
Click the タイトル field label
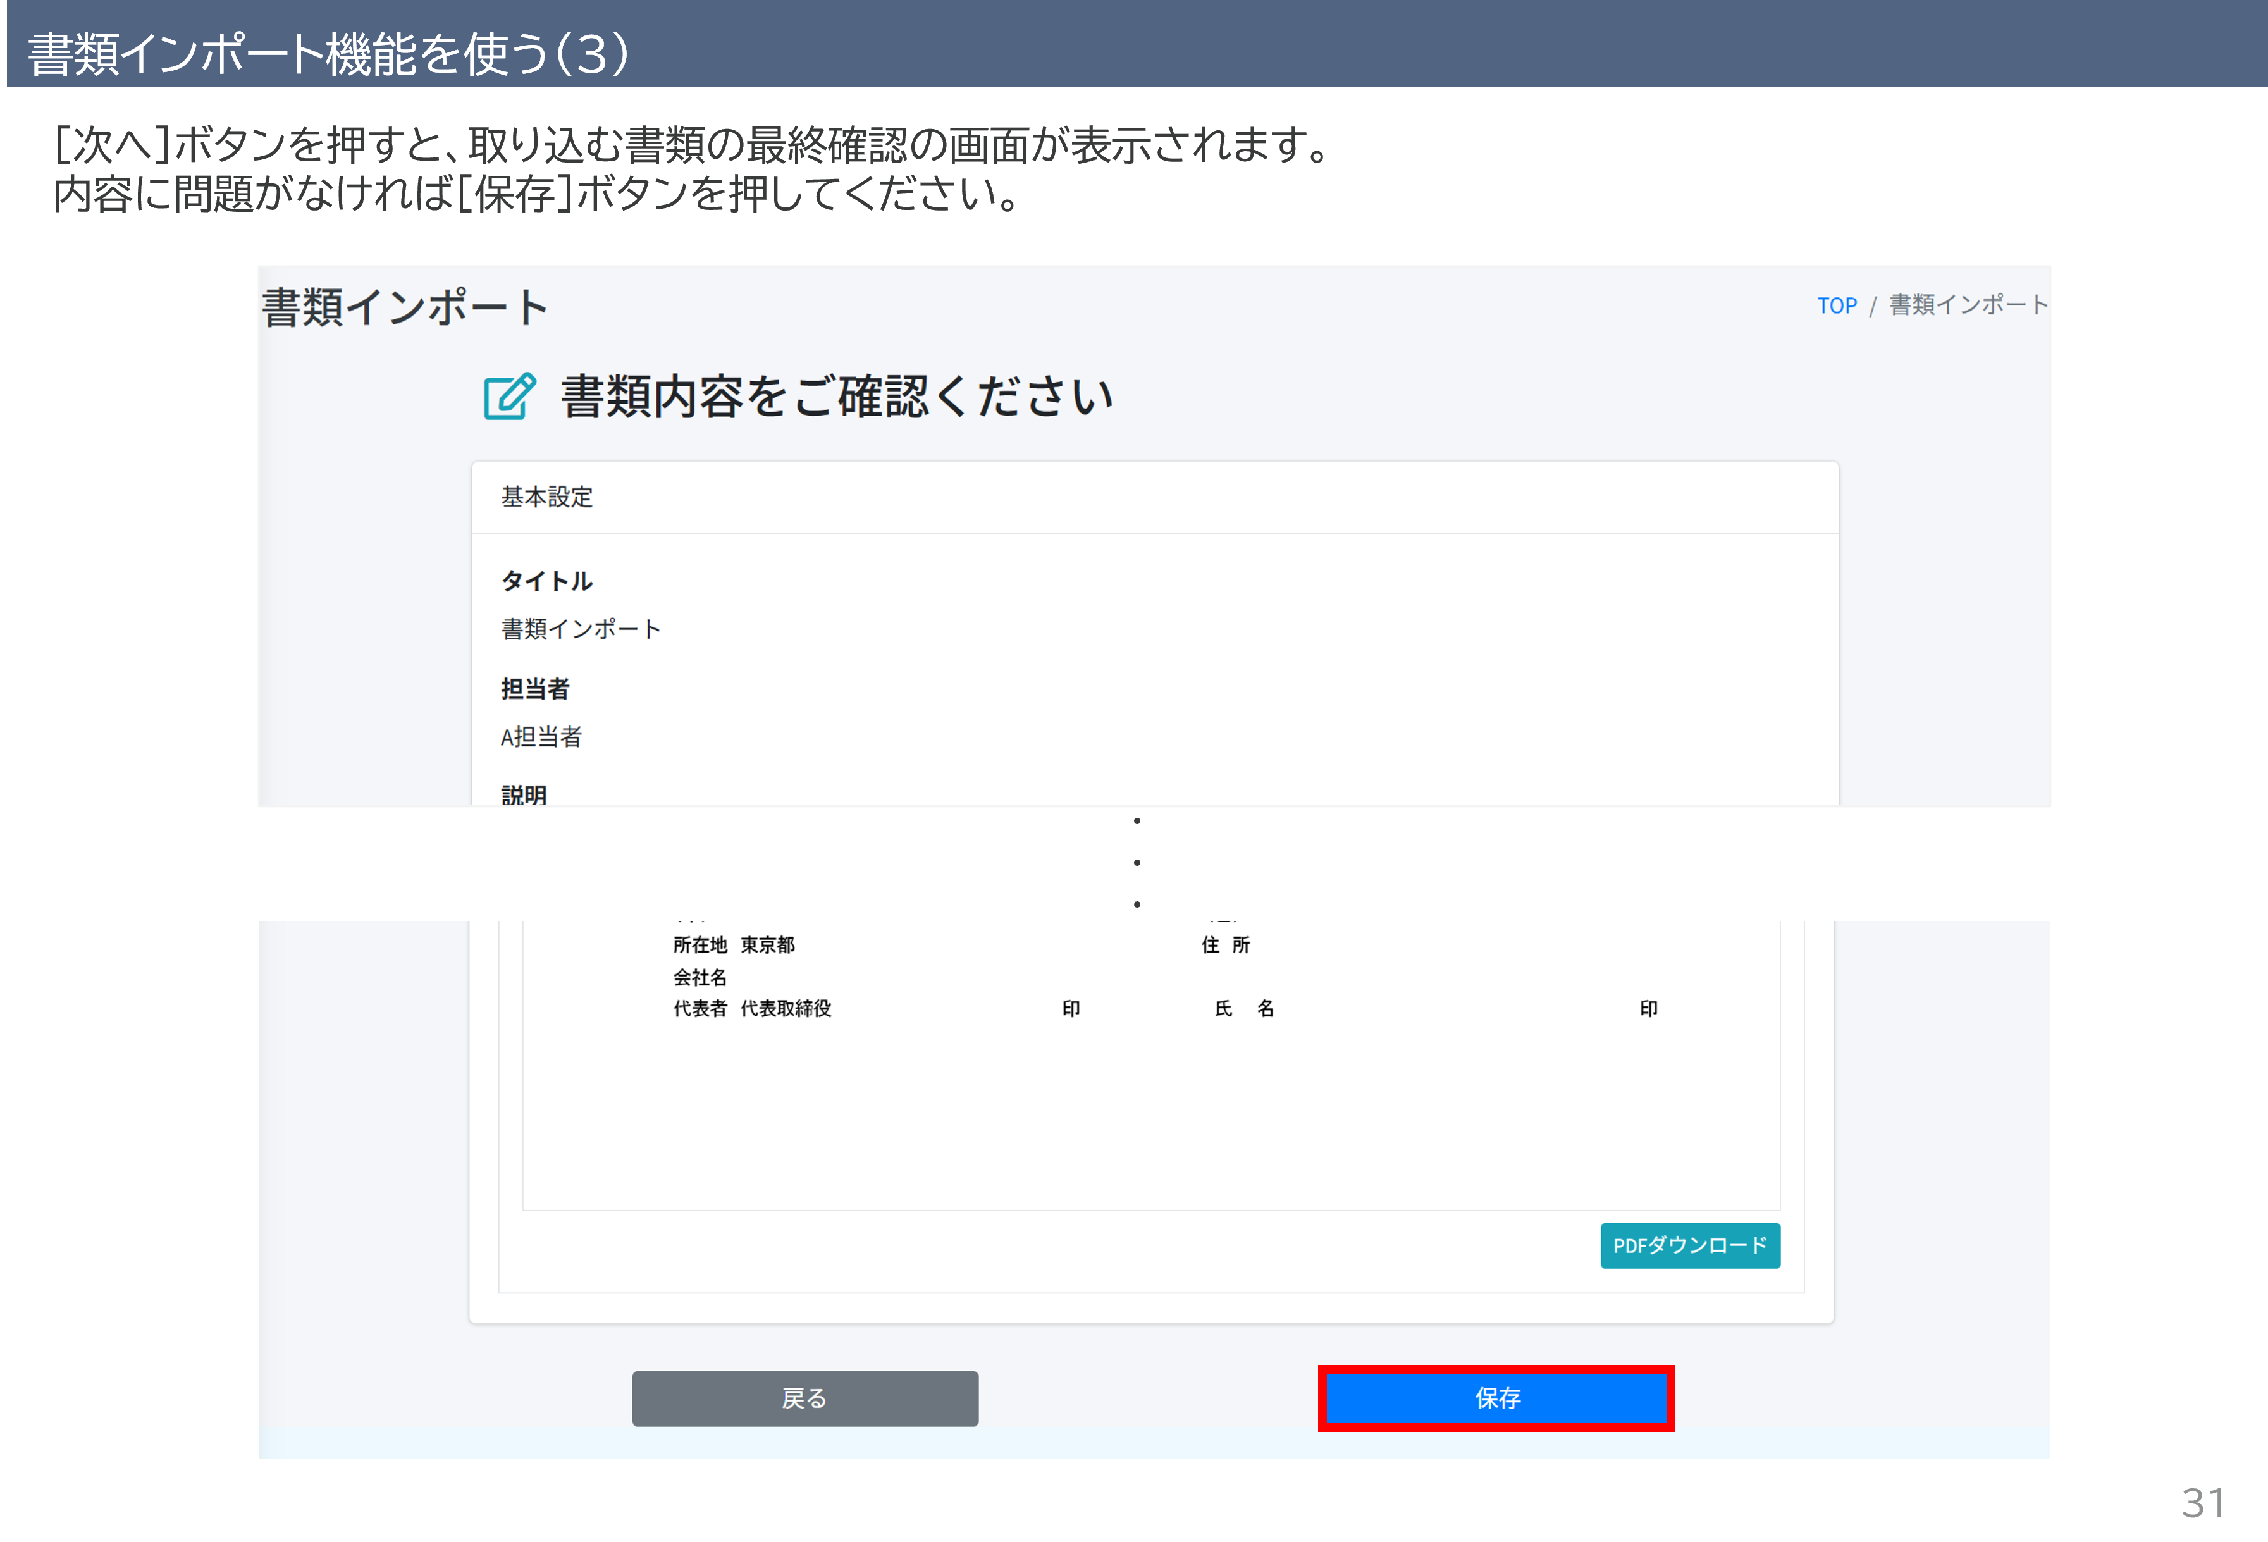546,581
